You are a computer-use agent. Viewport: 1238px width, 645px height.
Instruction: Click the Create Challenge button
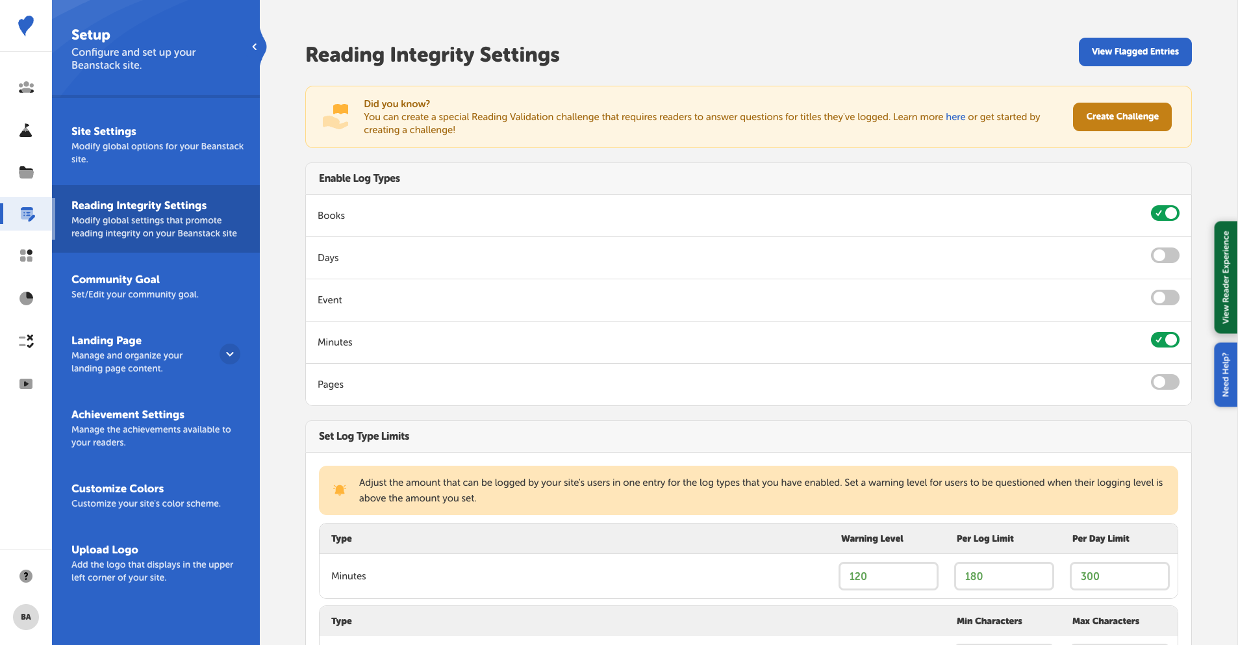(x=1122, y=116)
